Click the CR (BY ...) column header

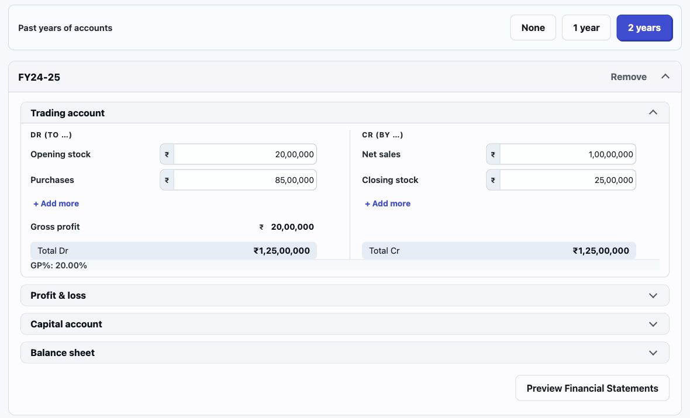coord(382,134)
